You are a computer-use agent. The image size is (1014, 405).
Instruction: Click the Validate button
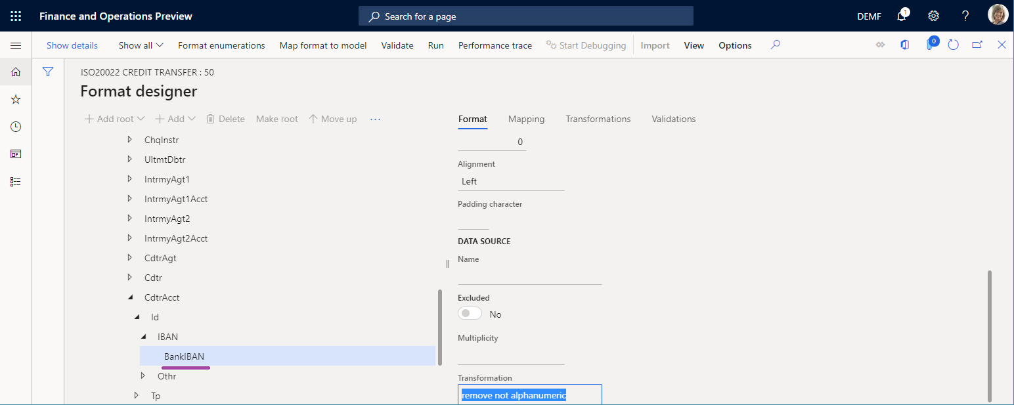pyautogui.click(x=397, y=45)
